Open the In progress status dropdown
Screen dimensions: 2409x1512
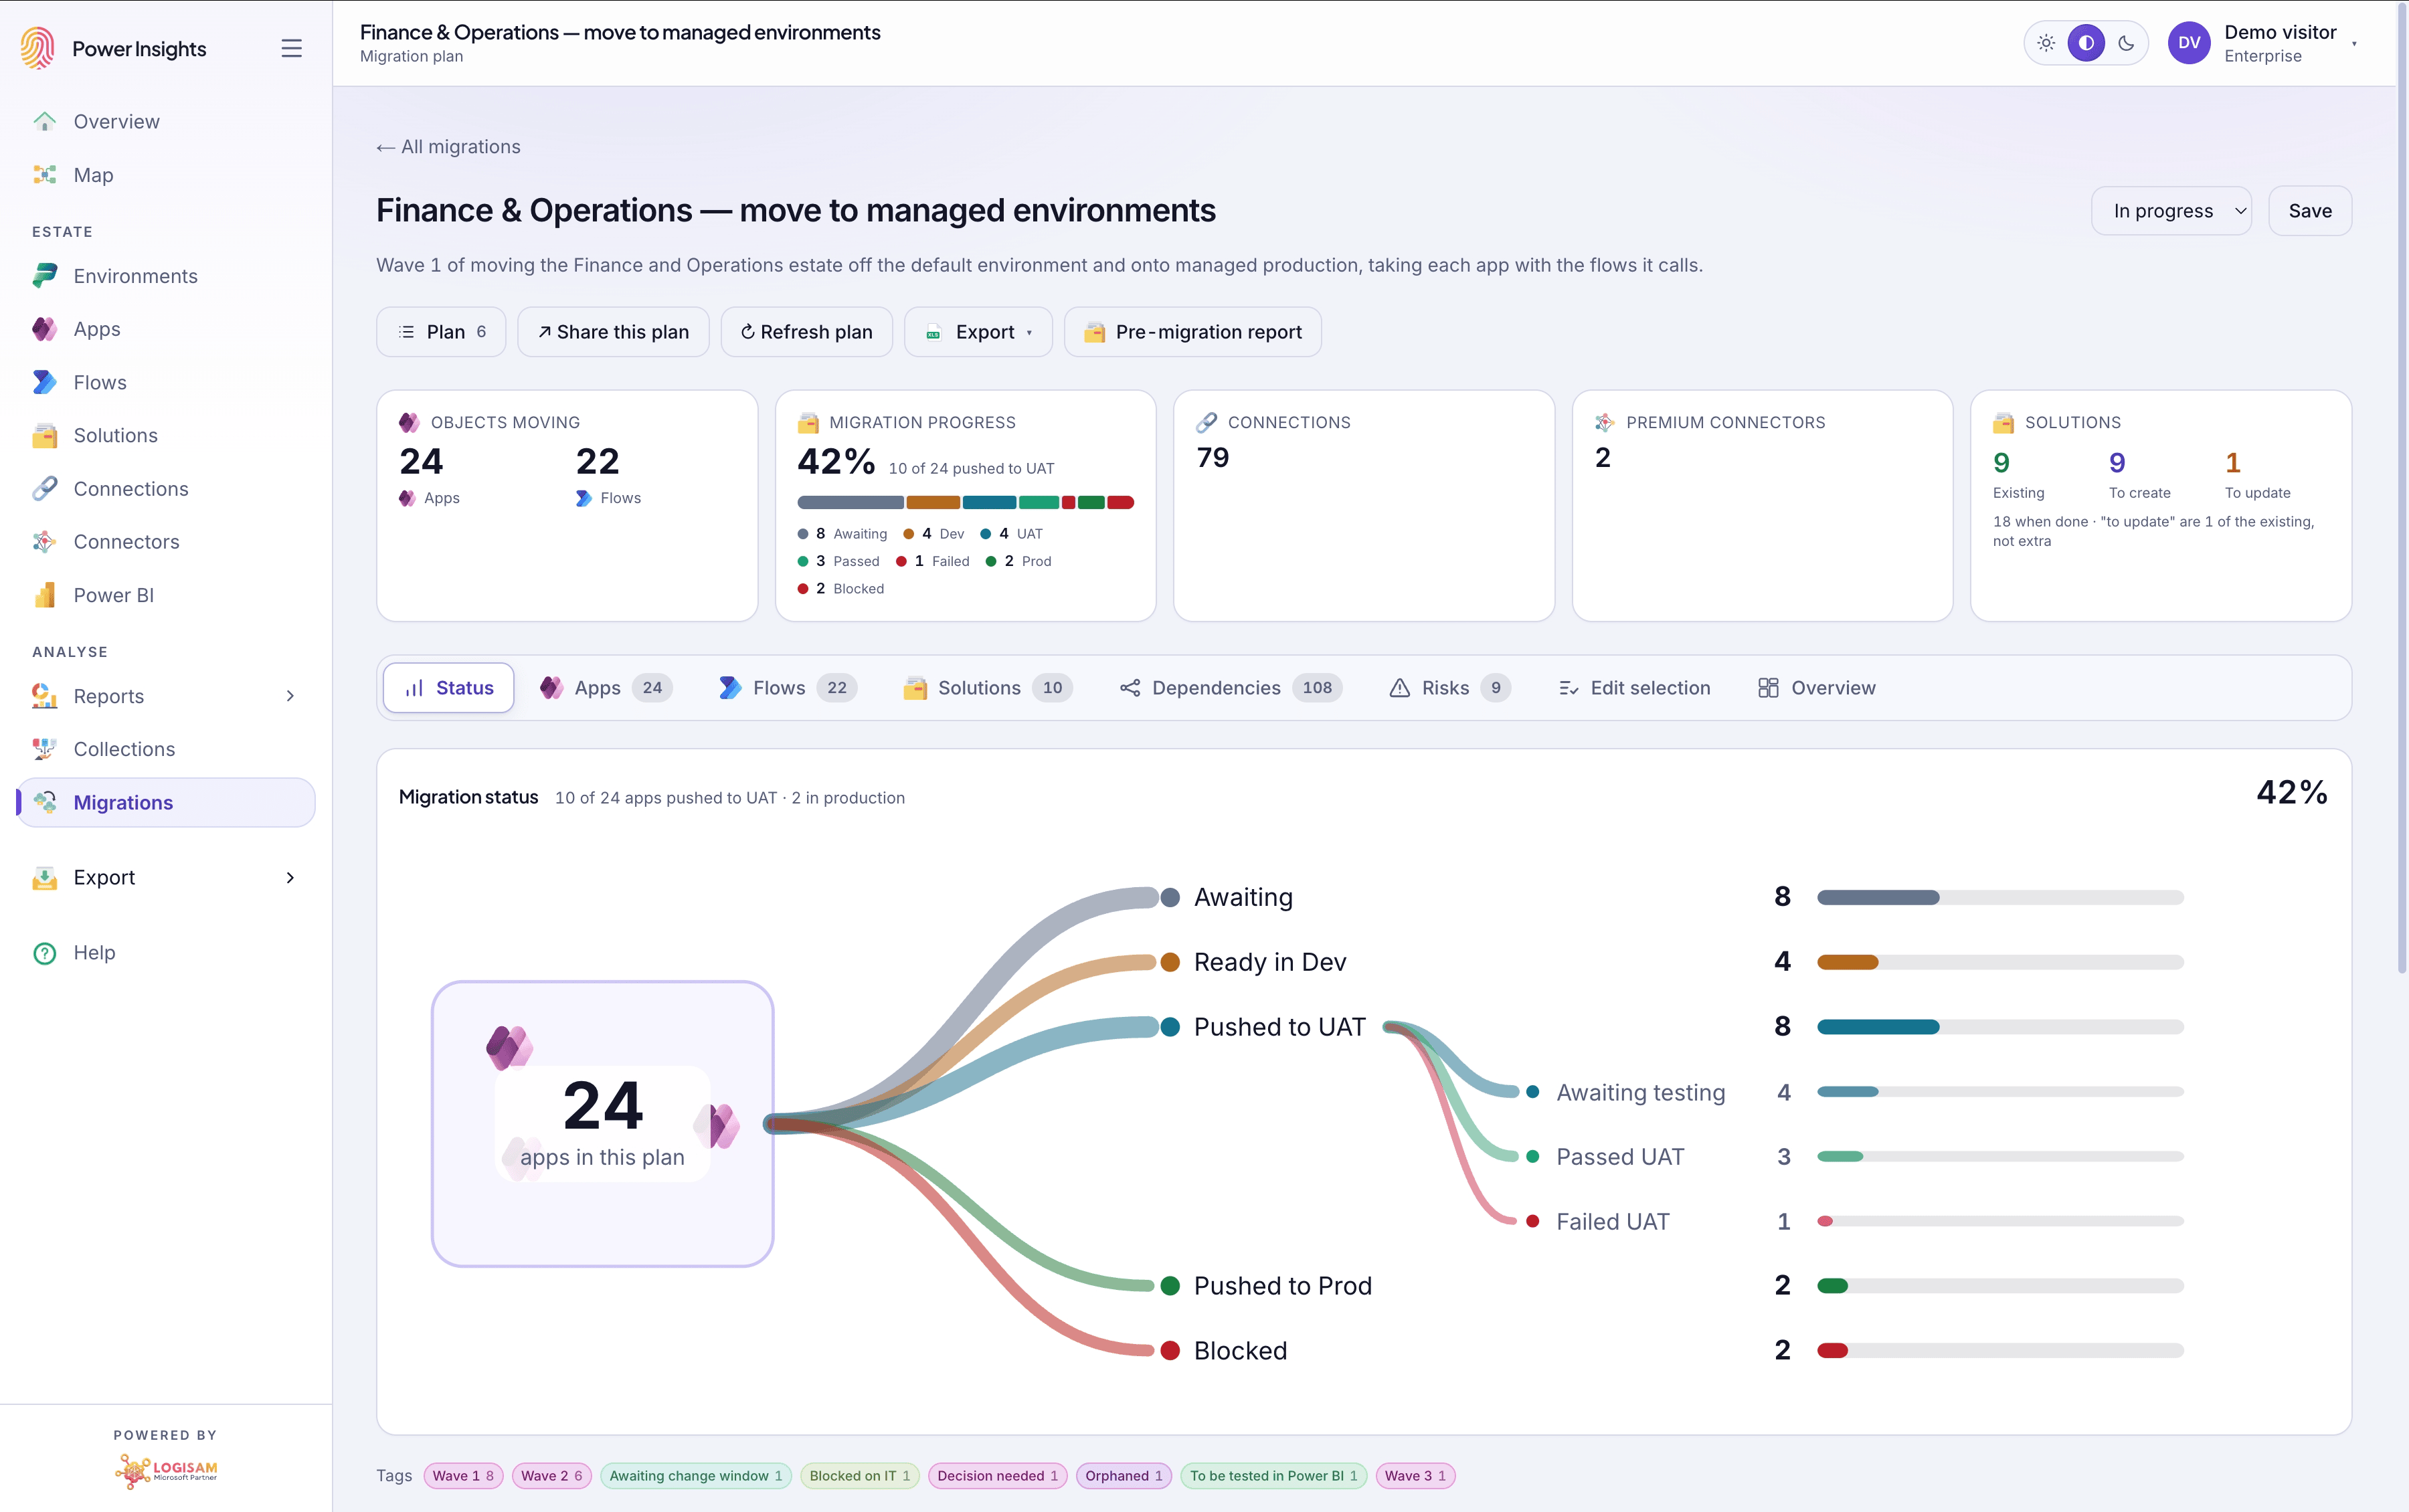[x=2171, y=211]
